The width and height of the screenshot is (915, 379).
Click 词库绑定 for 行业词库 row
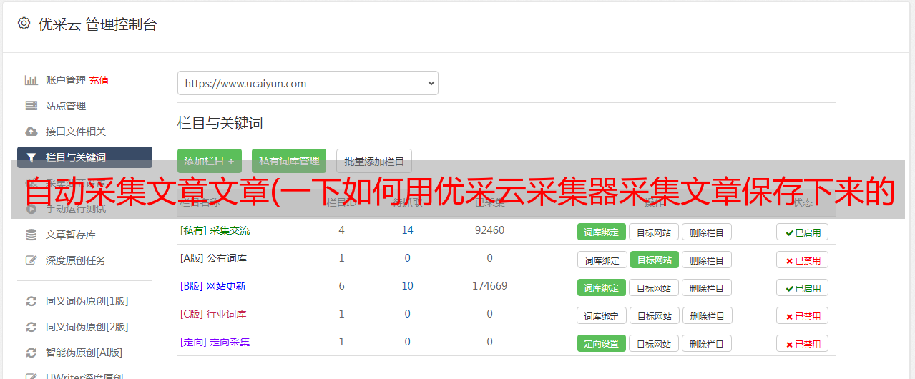coord(602,315)
